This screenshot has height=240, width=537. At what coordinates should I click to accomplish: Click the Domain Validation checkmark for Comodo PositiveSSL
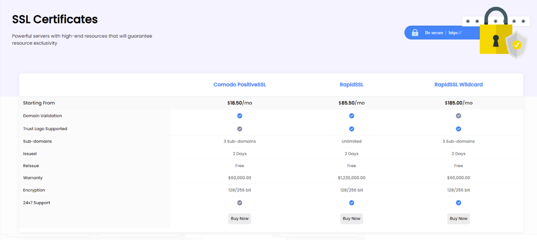tap(240, 116)
